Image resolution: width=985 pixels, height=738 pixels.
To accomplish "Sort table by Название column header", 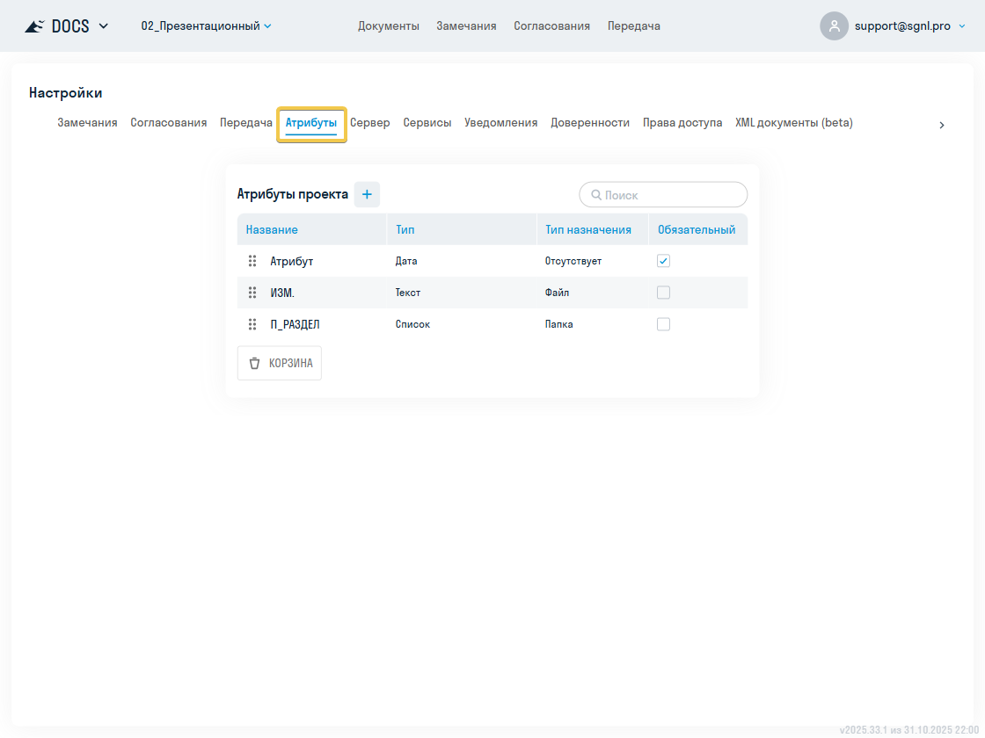I will (272, 230).
